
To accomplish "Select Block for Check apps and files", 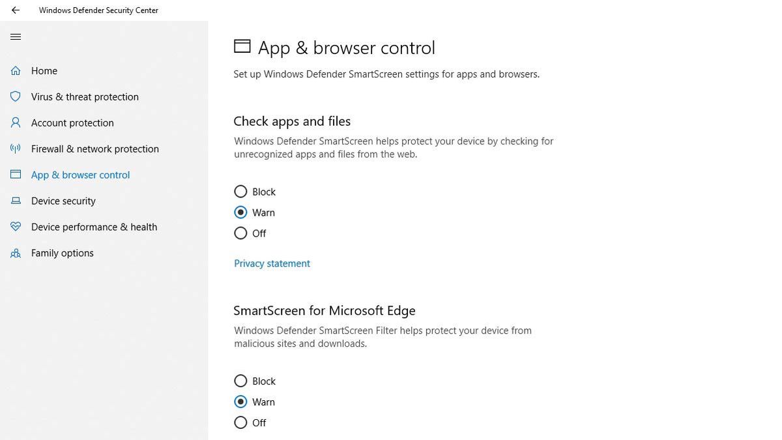I will pyautogui.click(x=240, y=192).
